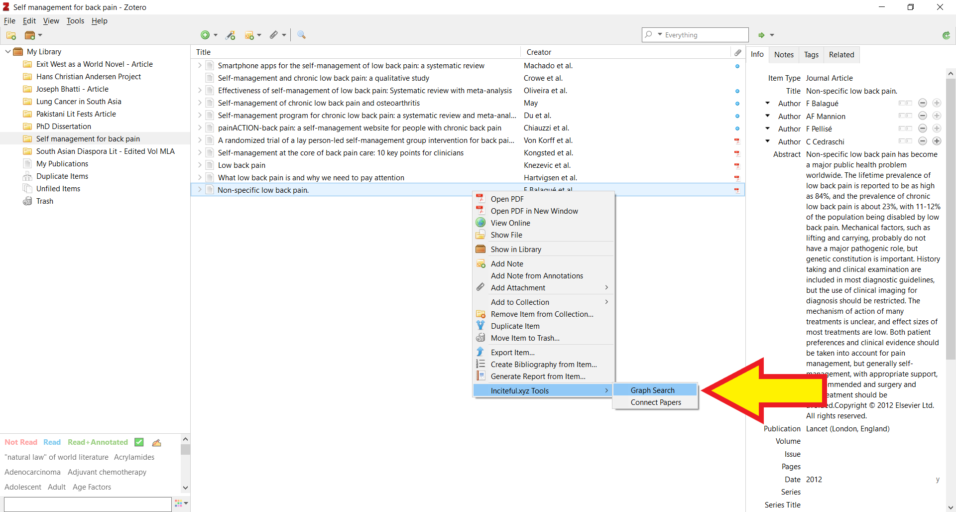Open the My Publications entry
The image size is (956, 512).
tap(62, 164)
